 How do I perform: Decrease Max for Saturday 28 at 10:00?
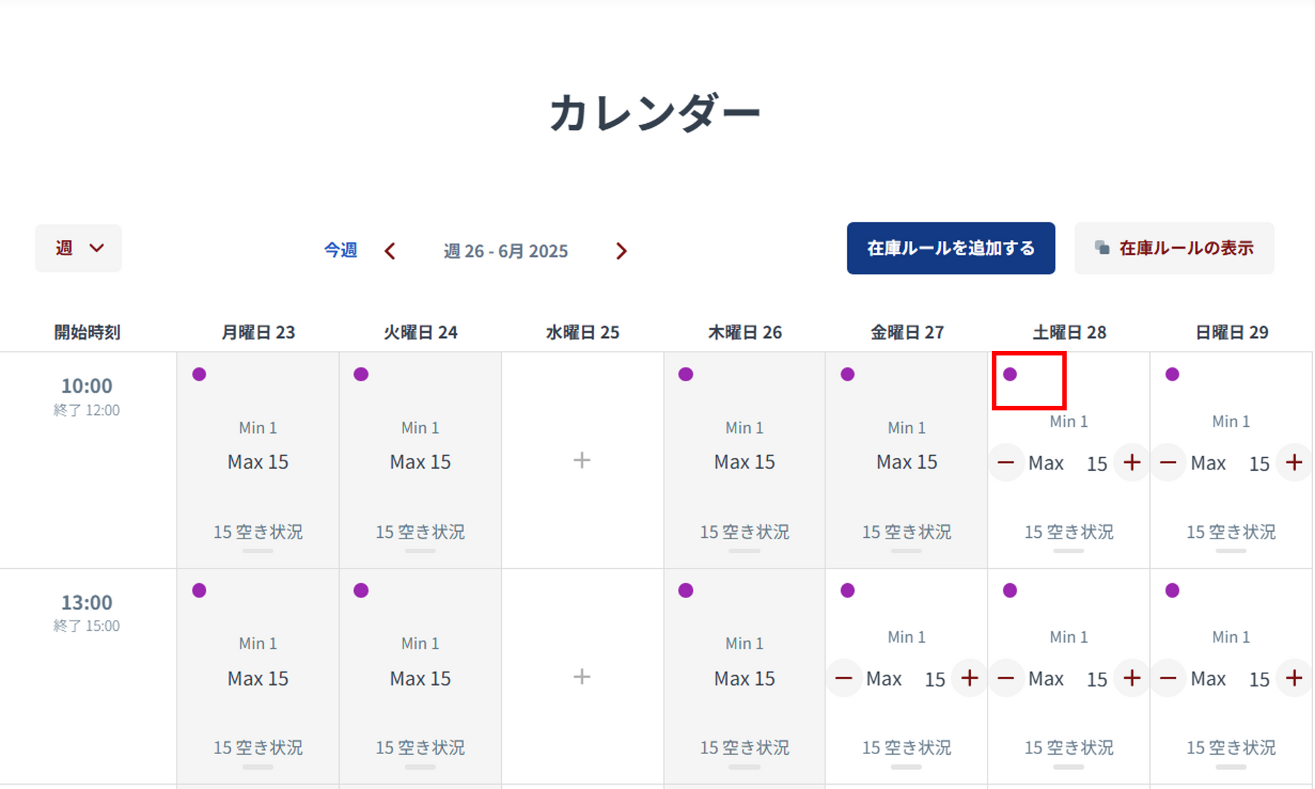click(x=1005, y=463)
